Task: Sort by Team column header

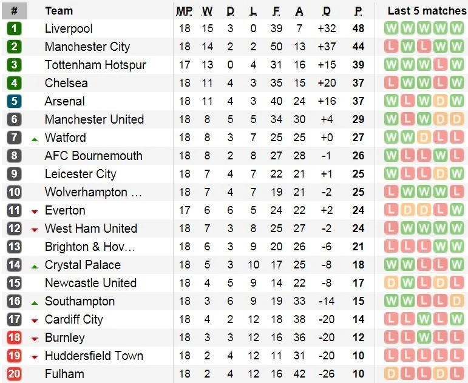Action: pos(59,11)
